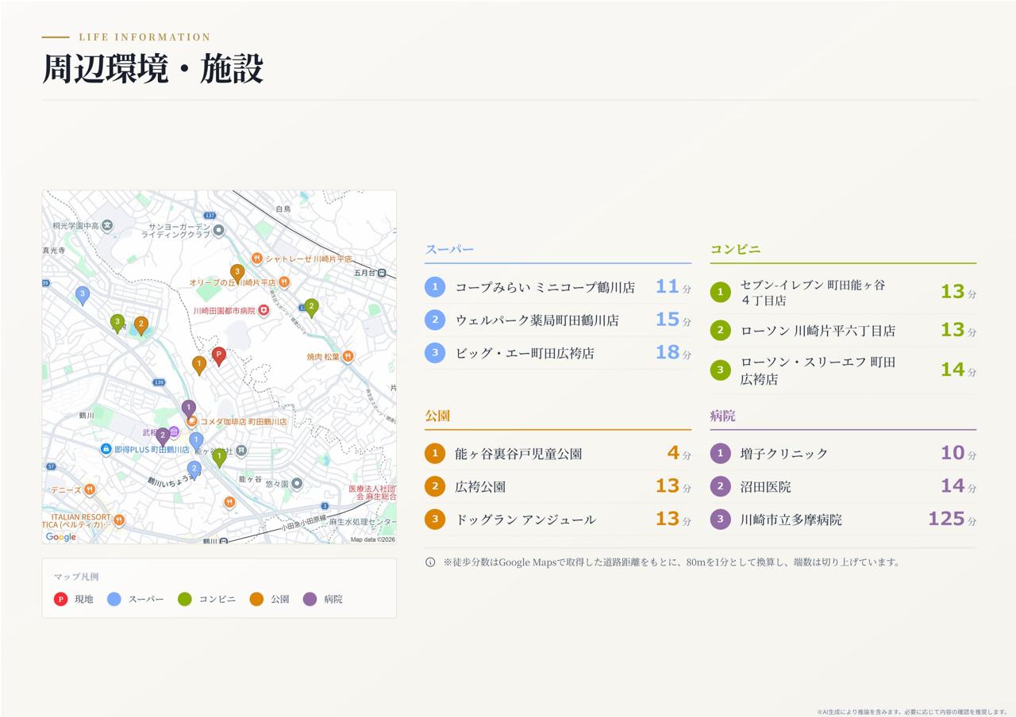The image size is (1016, 717).
Task: Click badge 3 beside ビッグ・エー町田広袴店
Action: [x=435, y=353]
